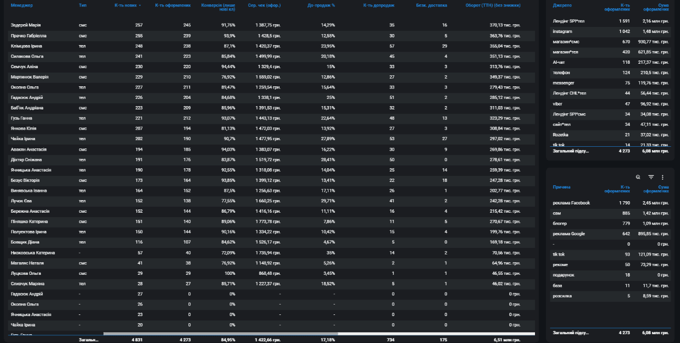Click the horizontal scrollbar of managers table
The width and height of the screenshot is (680, 343).
tap(220, 334)
